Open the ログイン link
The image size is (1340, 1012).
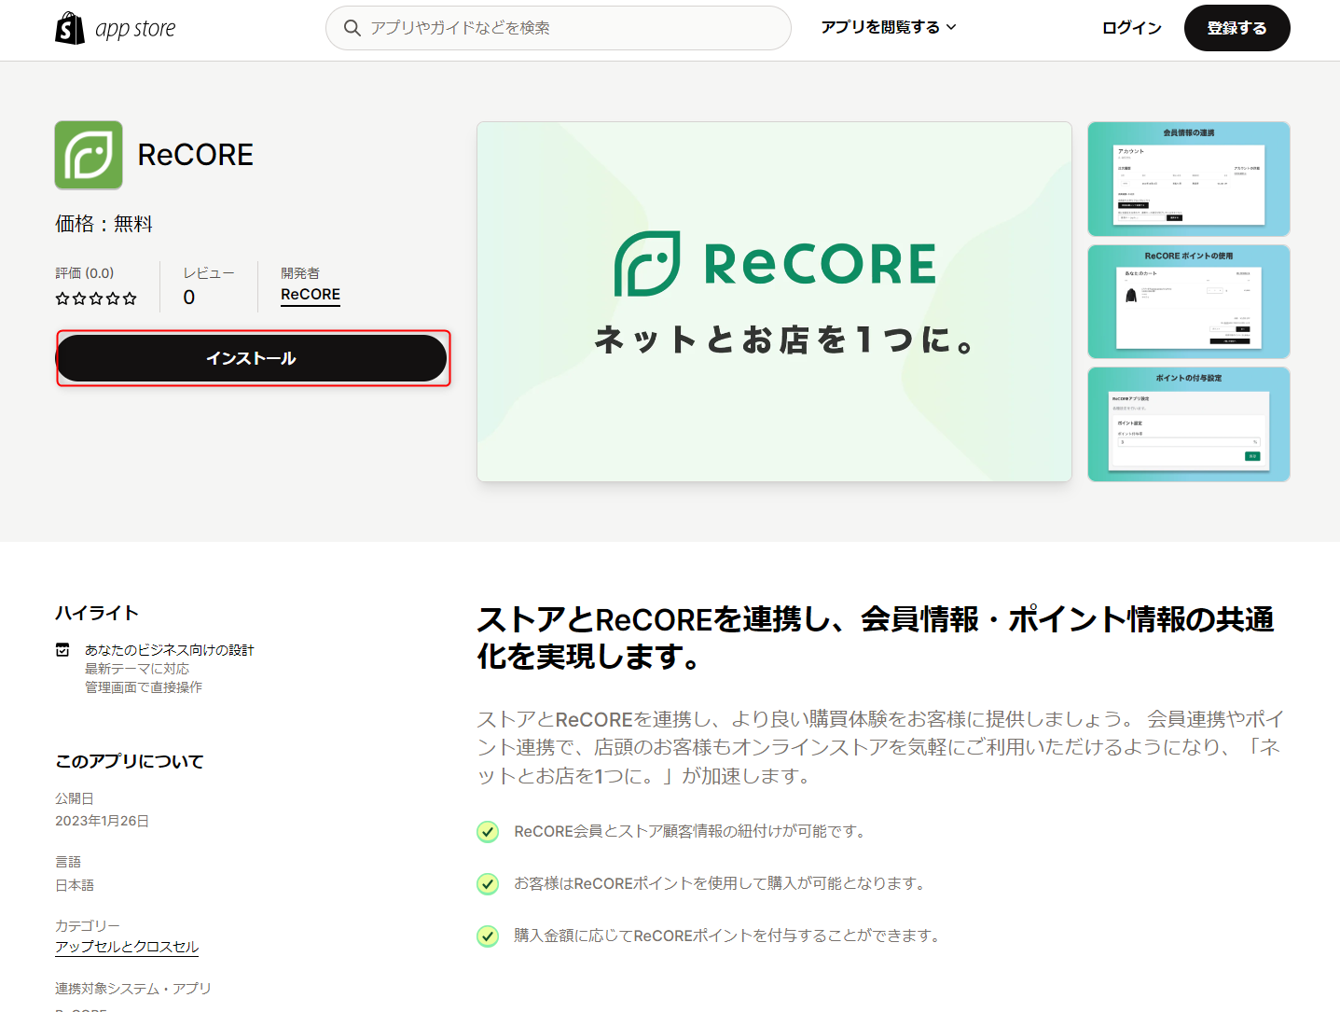[1132, 28]
